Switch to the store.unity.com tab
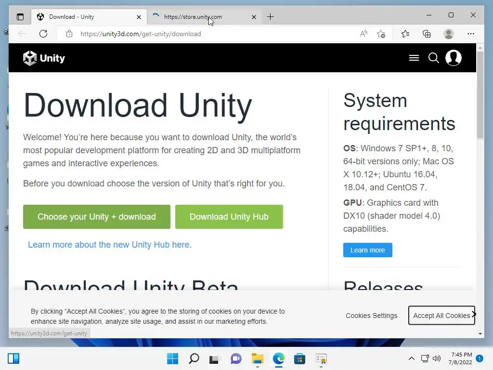493x370 pixels. click(204, 17)
